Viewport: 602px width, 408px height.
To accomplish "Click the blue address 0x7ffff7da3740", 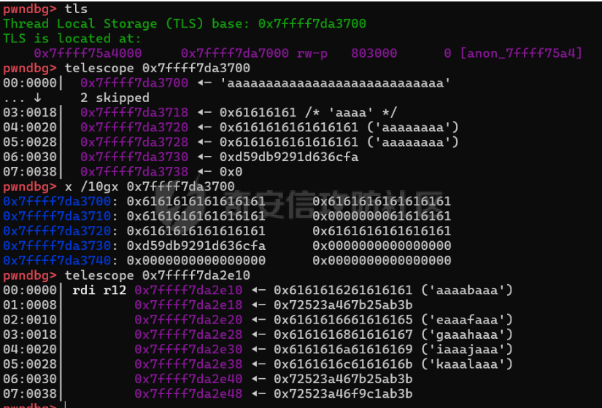I will (57, 261).
